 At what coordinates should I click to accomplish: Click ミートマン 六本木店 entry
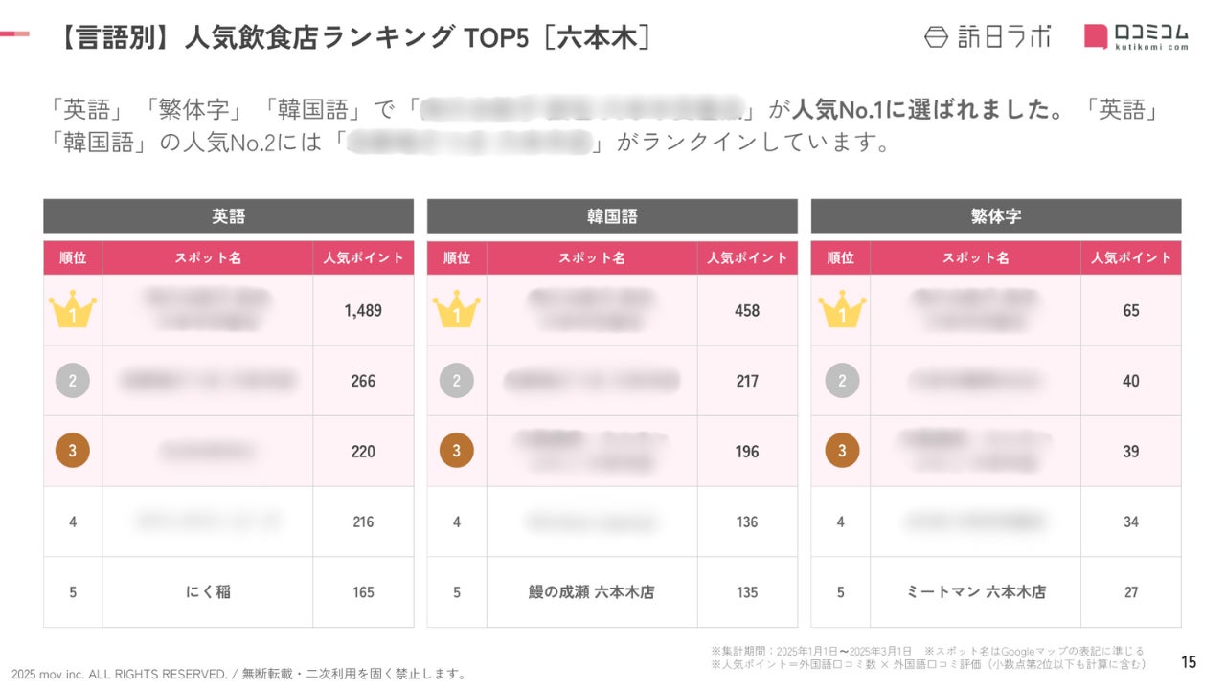[976, 592]
